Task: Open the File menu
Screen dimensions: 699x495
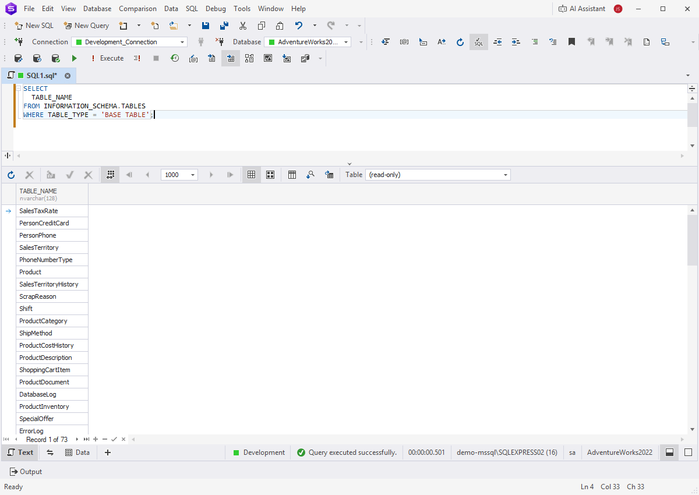Action: click(29, 9)
